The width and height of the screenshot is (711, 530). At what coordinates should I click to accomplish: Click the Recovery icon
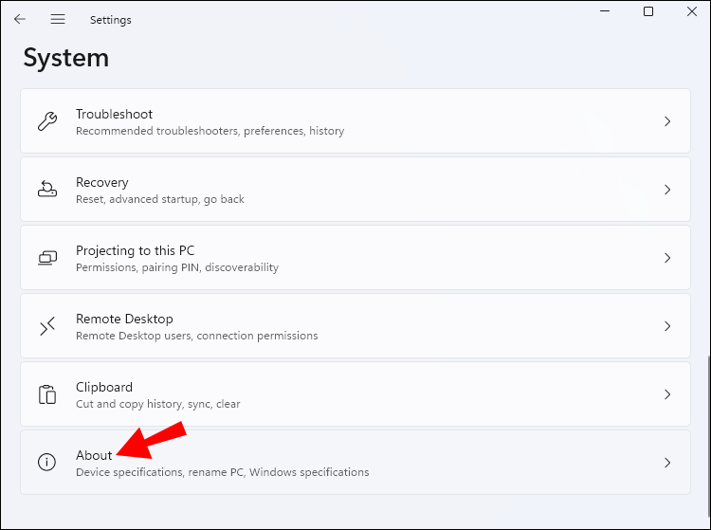coord(46,190)
